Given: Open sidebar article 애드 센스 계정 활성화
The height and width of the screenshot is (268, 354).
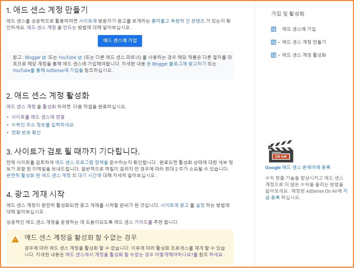Looking at the screenshot, I should pos(304,55).
